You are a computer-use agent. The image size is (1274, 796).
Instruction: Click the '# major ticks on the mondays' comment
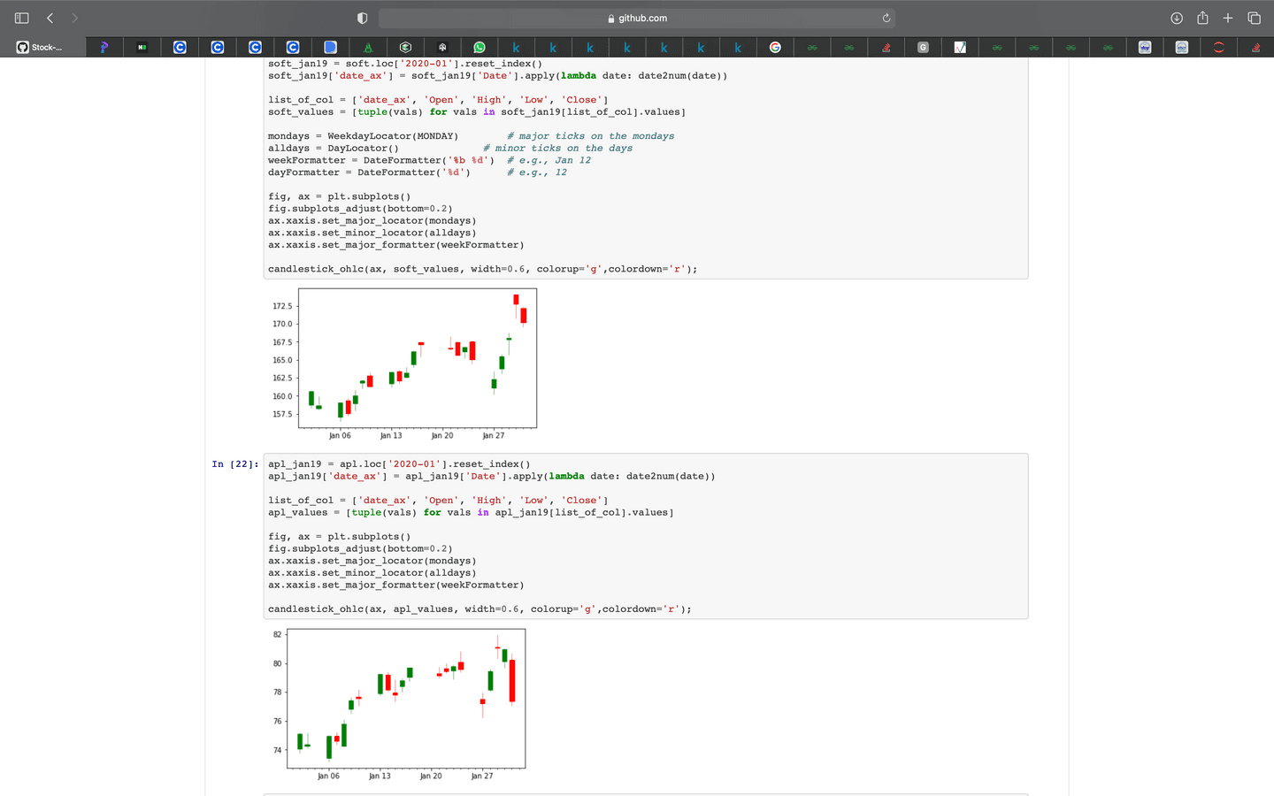point(591,136)
